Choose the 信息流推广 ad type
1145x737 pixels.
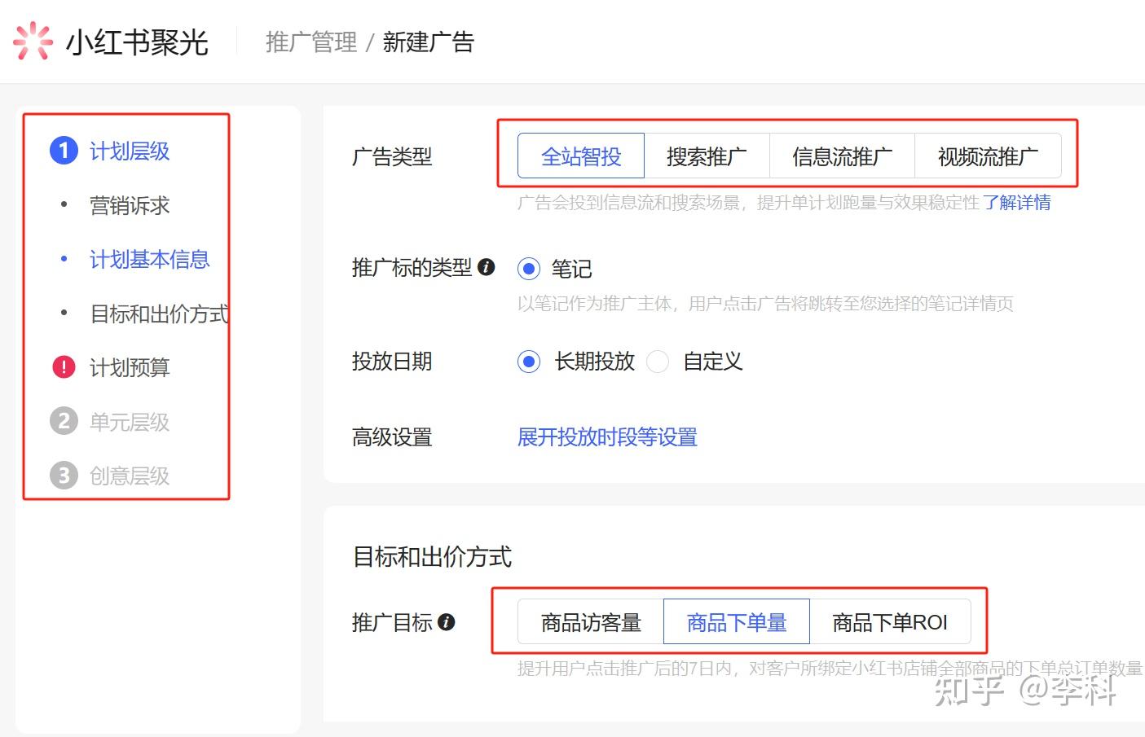coord(842,156)
